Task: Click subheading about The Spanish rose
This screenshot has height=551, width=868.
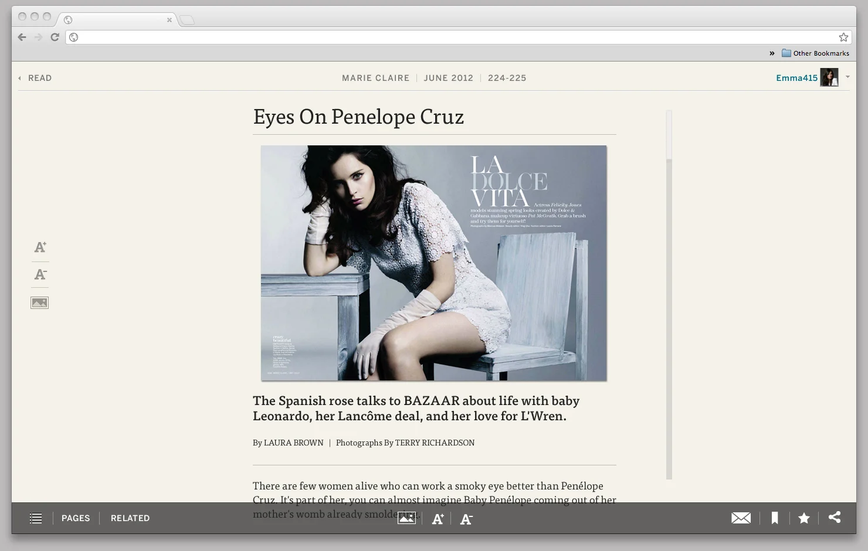Action: pos(416,408)
